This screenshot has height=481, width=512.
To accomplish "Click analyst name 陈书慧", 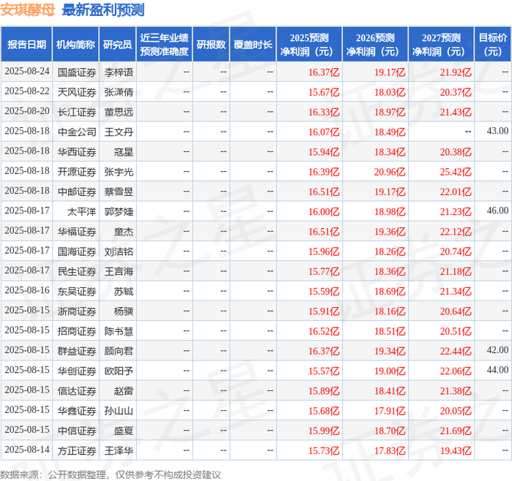I will click(x=118, y=331).
